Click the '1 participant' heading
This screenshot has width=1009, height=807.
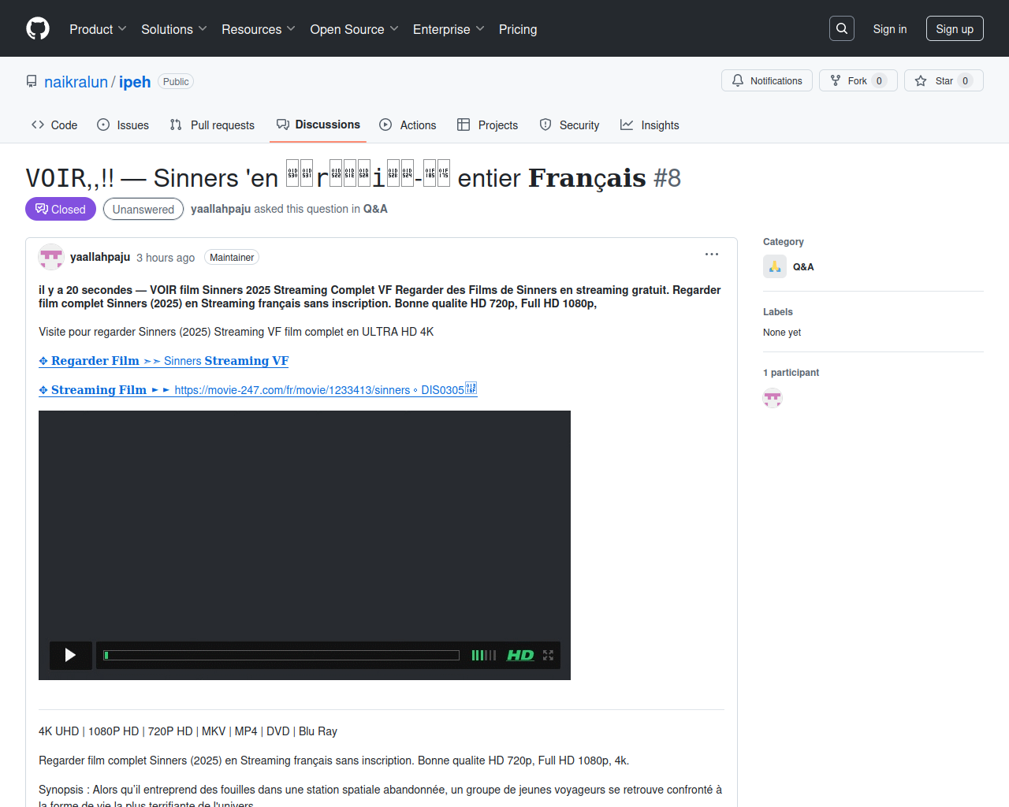point(791,373)
